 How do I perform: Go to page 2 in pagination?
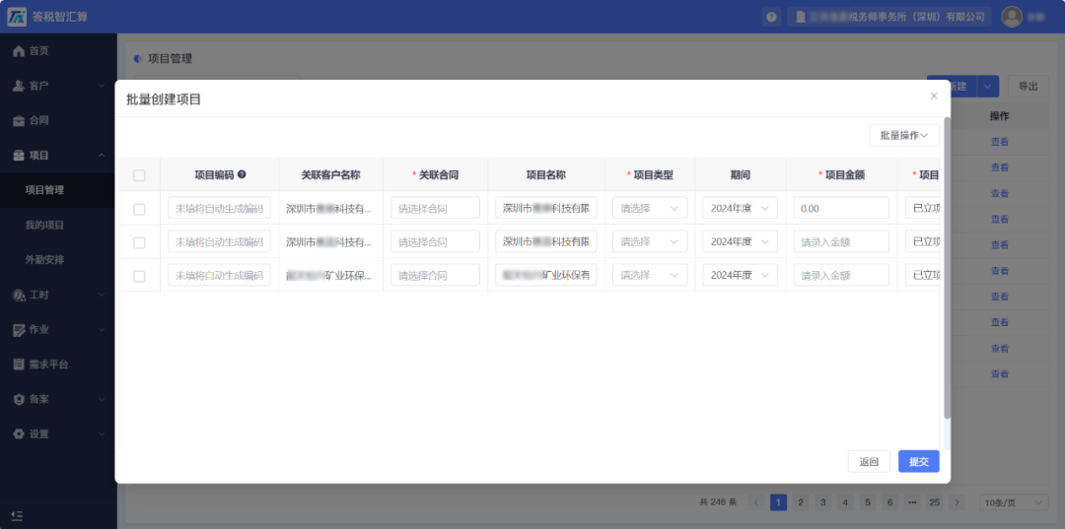[x=801, y=502]
